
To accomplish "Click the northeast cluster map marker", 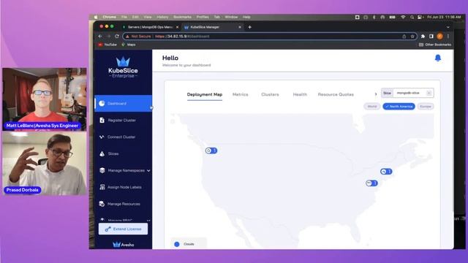I will [386, 172].
